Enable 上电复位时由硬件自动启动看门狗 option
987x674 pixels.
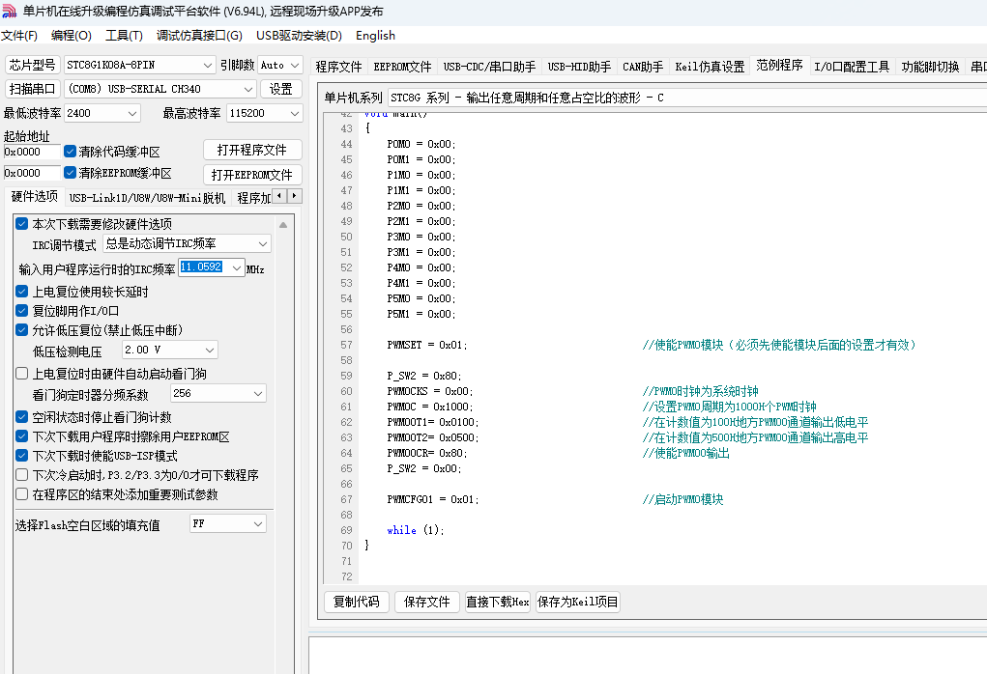(x=22, y=374)
